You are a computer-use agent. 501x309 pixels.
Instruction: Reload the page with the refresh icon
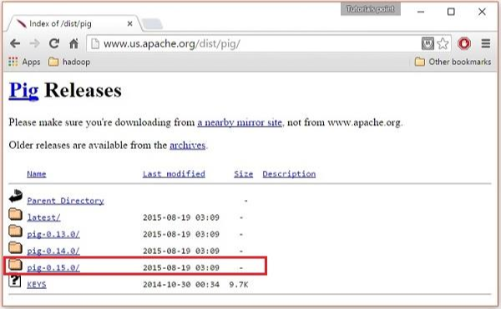click(54, 43)
